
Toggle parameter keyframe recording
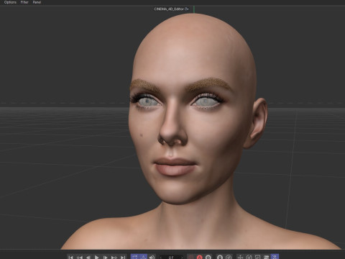[266, 257]
